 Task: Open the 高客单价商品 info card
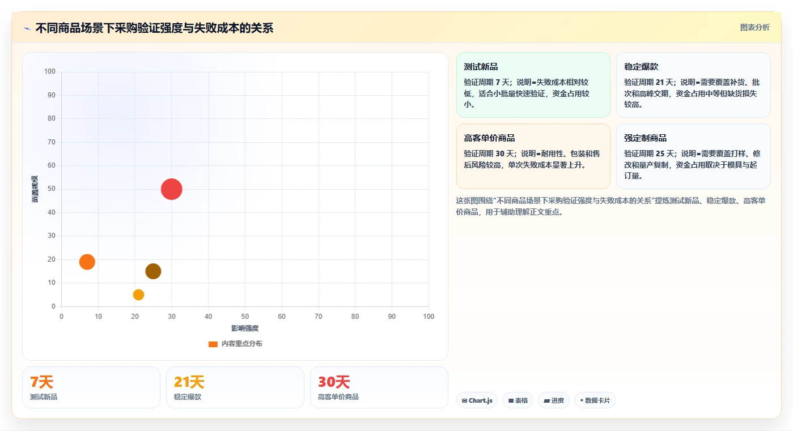pos(533,156)
